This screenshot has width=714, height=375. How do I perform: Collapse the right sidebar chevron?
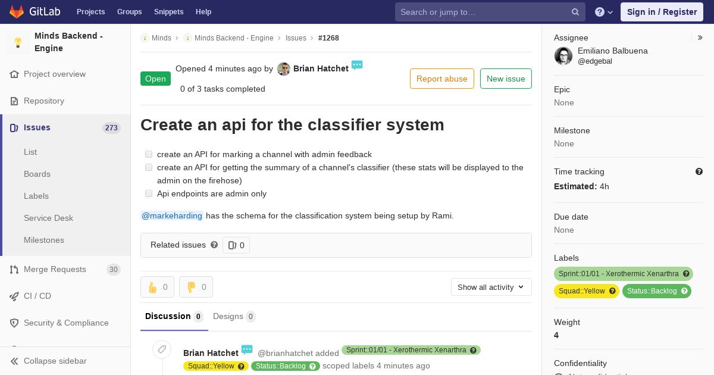coord(700,37)
